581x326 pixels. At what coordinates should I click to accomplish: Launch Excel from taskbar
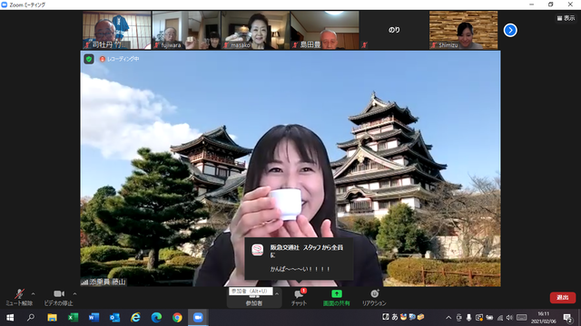73,318
